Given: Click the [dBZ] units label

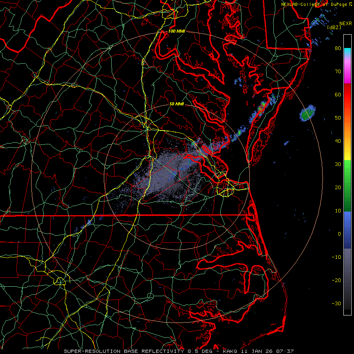Looking at the screenshot, I should pyautogui.click(x=334, y=27).
